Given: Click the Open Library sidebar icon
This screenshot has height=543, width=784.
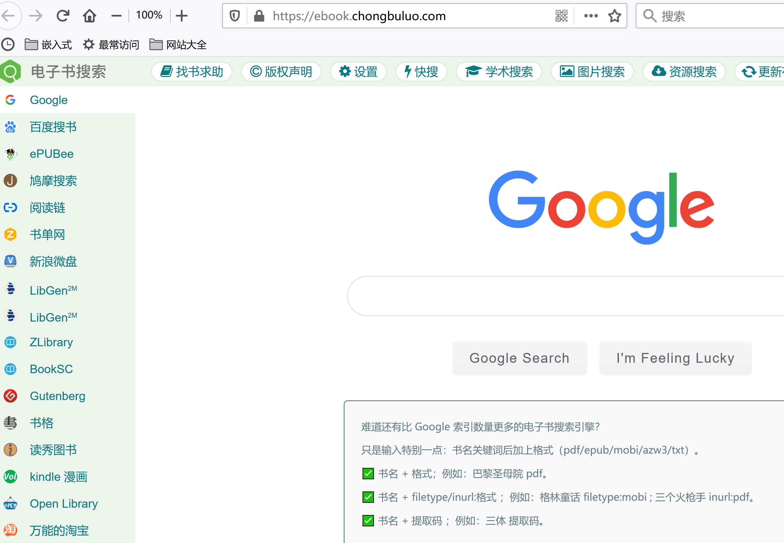Looking at the screenshot, I should pyautogui.click(x=11, y=503).
